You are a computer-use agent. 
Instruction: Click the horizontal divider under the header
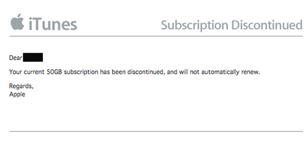click(x=156, y=36)
